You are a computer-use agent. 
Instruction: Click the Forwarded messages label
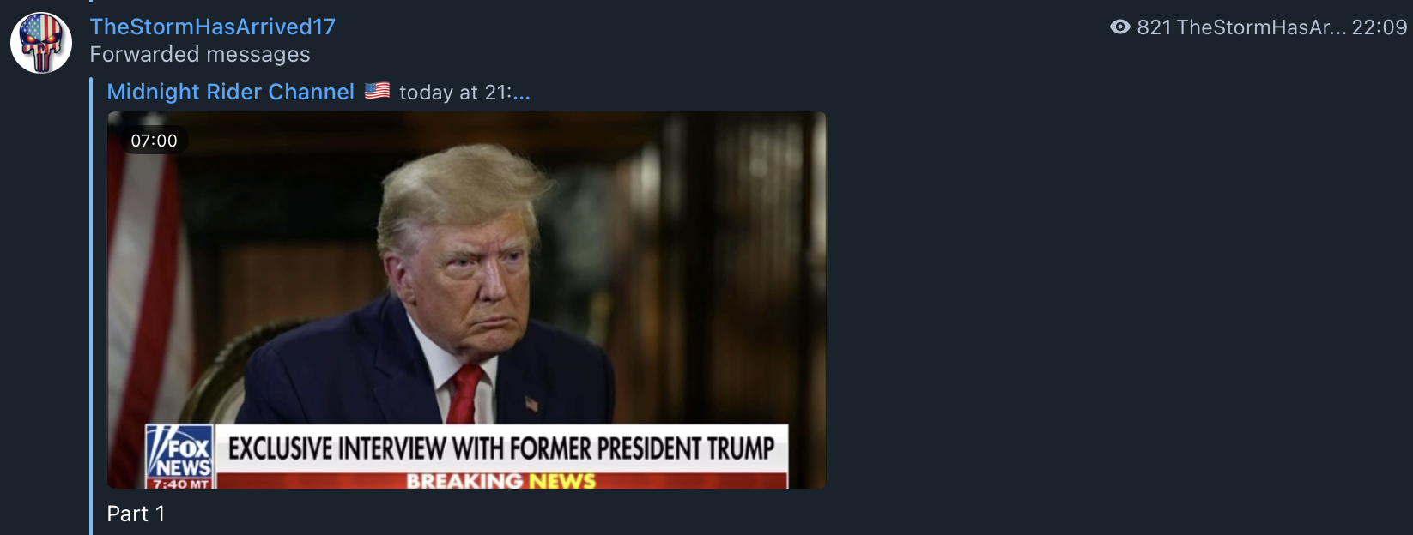tap(200, 54)
